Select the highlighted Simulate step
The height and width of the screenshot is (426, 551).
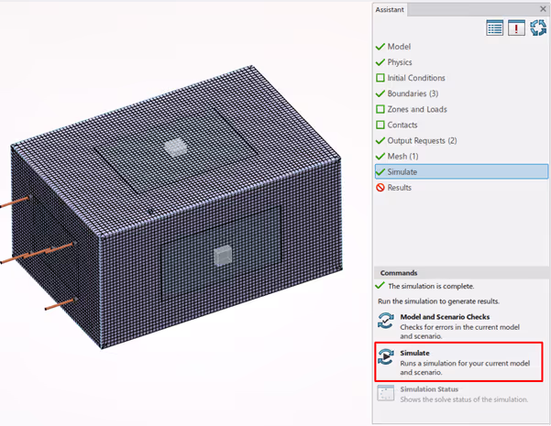point(461,171)
